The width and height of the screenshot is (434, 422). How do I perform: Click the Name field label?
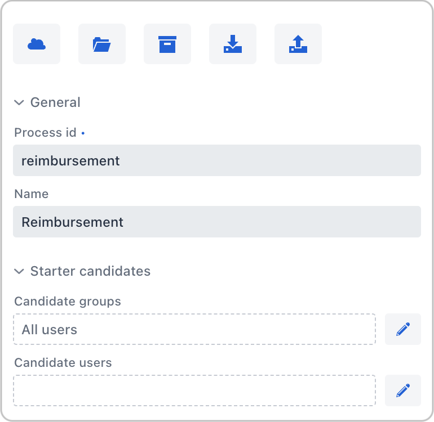[x=32, y=194]
